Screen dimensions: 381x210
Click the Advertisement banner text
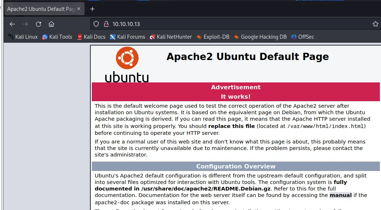point(236,87)
